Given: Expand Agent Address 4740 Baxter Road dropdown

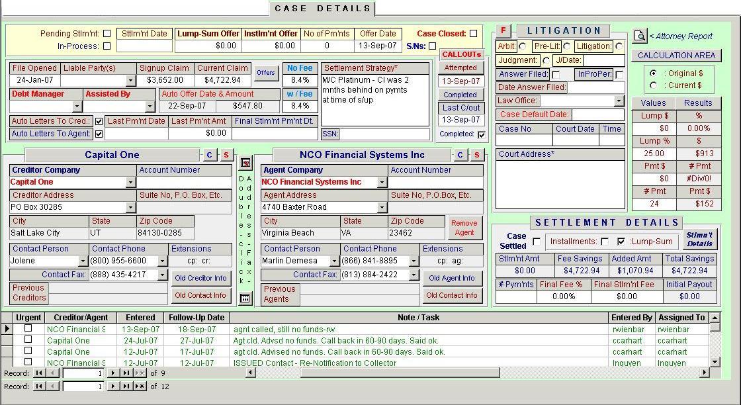Looking at the screenshot, I should point(382,207).
